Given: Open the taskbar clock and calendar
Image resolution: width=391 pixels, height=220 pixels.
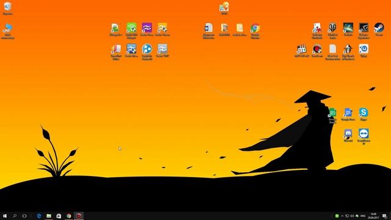Looking at the screenshot, I should coord(373,216).
